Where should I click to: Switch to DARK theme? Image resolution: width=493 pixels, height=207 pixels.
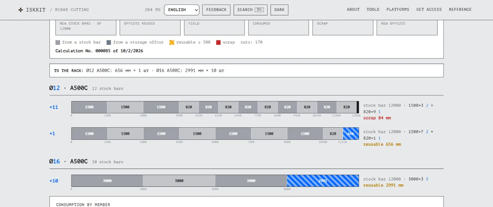pos(279,10)
